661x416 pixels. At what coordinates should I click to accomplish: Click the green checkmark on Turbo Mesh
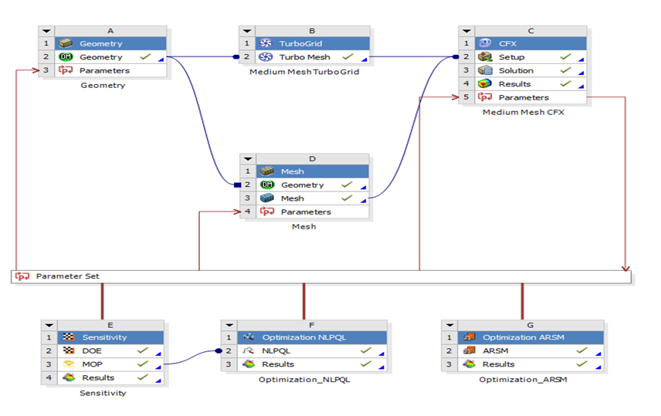point(347,56)
